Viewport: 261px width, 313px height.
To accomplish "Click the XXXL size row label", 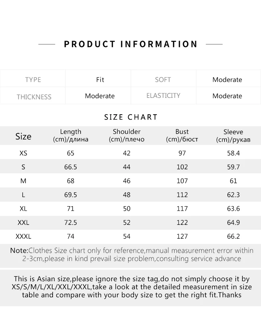I will click(x=23, y=236).
